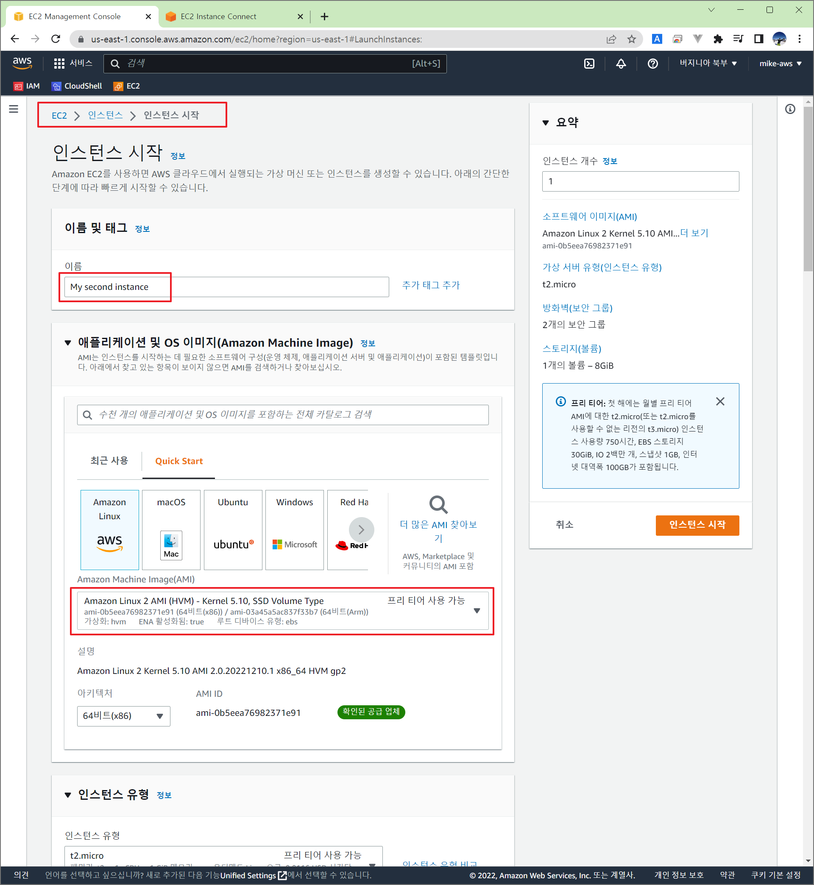This screenshot has height=885, width=814.
Task: Open the 스토리지(볼륨) summary link
Action: pyautogui.click(x=571, y=349)
